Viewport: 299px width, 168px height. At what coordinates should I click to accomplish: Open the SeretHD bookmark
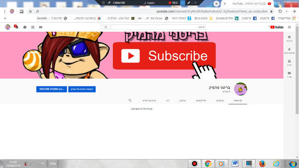pyautogui.click(x=52, y=18)
